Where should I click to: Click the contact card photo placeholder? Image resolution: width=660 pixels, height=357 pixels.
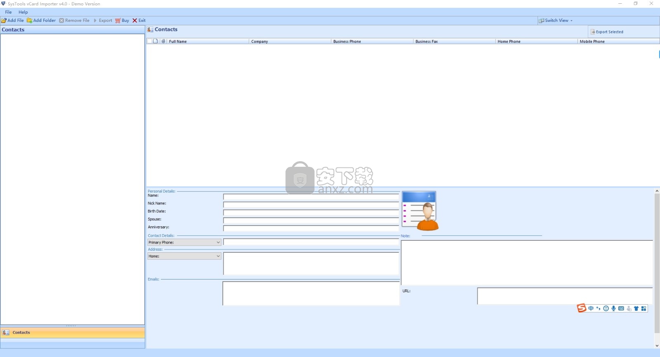click(420, 211)
